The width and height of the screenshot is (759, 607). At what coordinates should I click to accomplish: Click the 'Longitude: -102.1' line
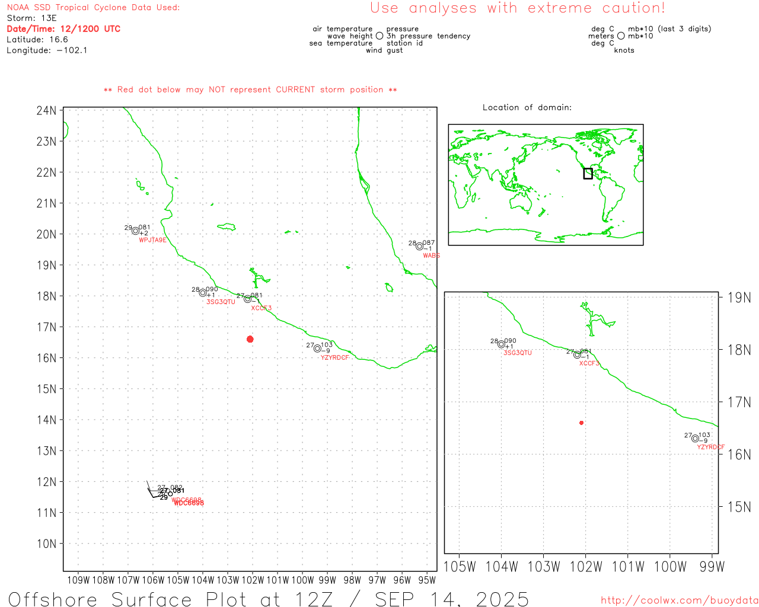click(x=47, y=50)
